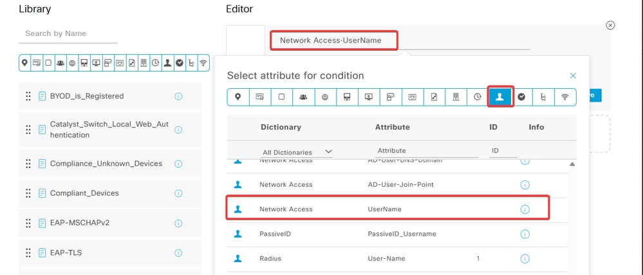Select certificate filter in attribute selector
The height and width of the screenshot is (275, 643).
259,97
